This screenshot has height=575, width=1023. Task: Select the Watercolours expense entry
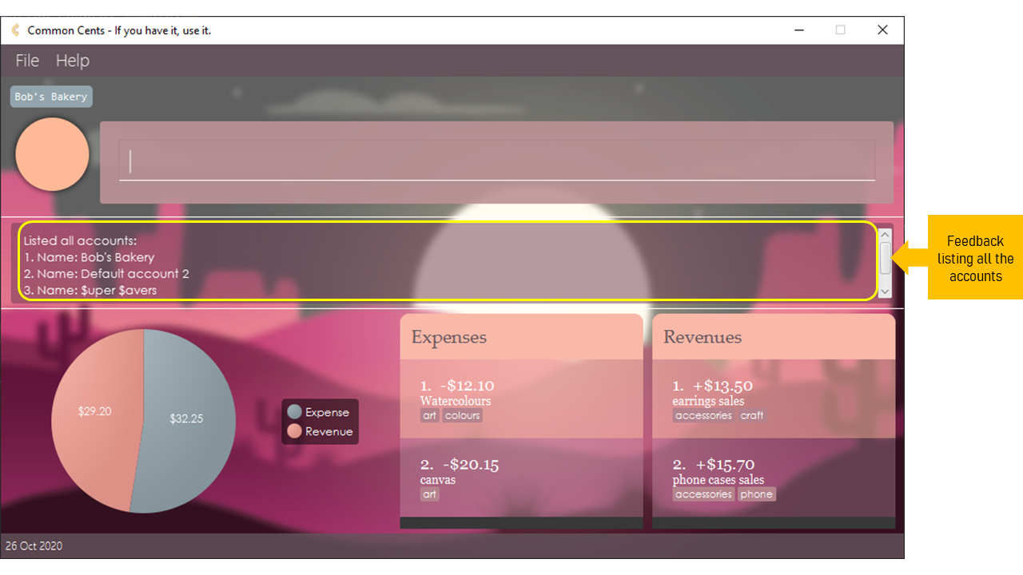[x=521, y=399]
